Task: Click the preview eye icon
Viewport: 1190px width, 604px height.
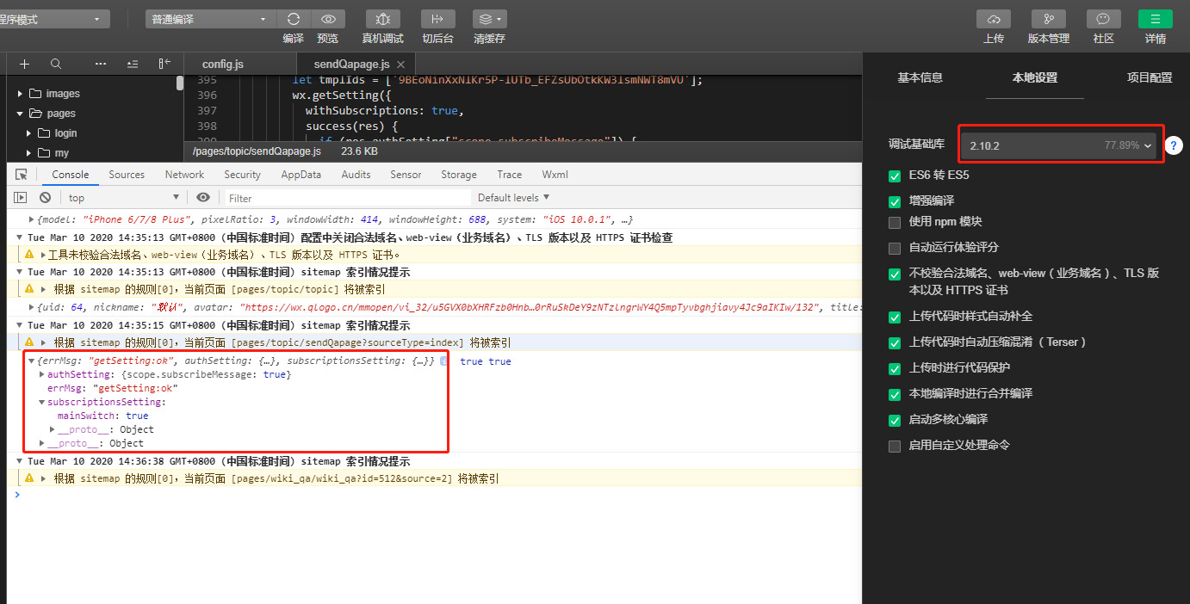Action: click(328, 19)
